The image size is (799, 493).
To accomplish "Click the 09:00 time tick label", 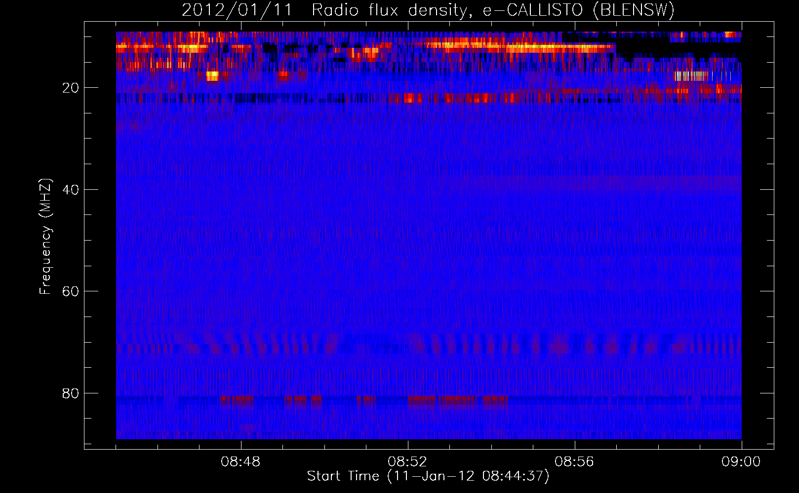I will (741, 462).
